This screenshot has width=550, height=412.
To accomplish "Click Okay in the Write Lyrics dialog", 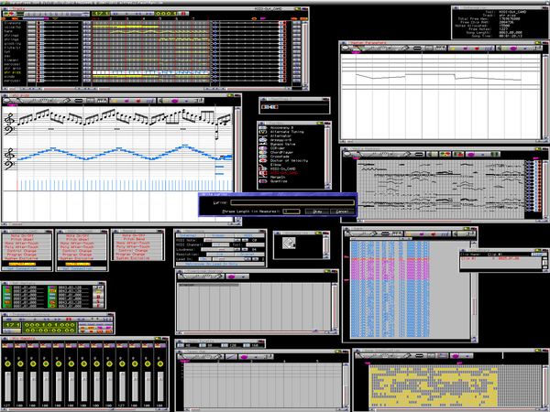I will click(316, 211).
